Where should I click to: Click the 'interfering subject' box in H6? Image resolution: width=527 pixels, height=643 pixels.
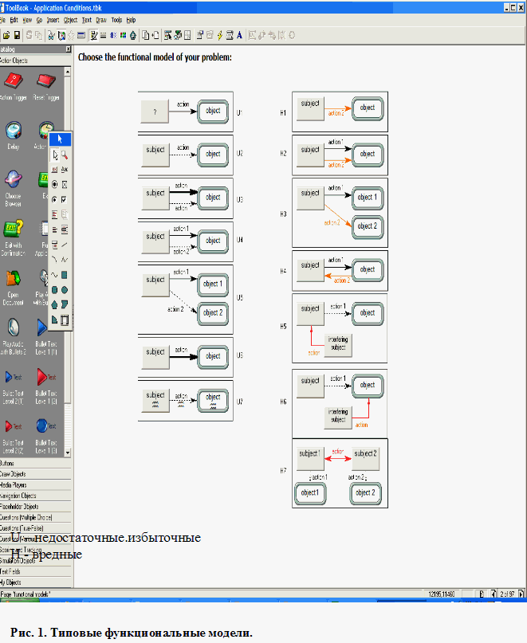[x=338, y=417]
